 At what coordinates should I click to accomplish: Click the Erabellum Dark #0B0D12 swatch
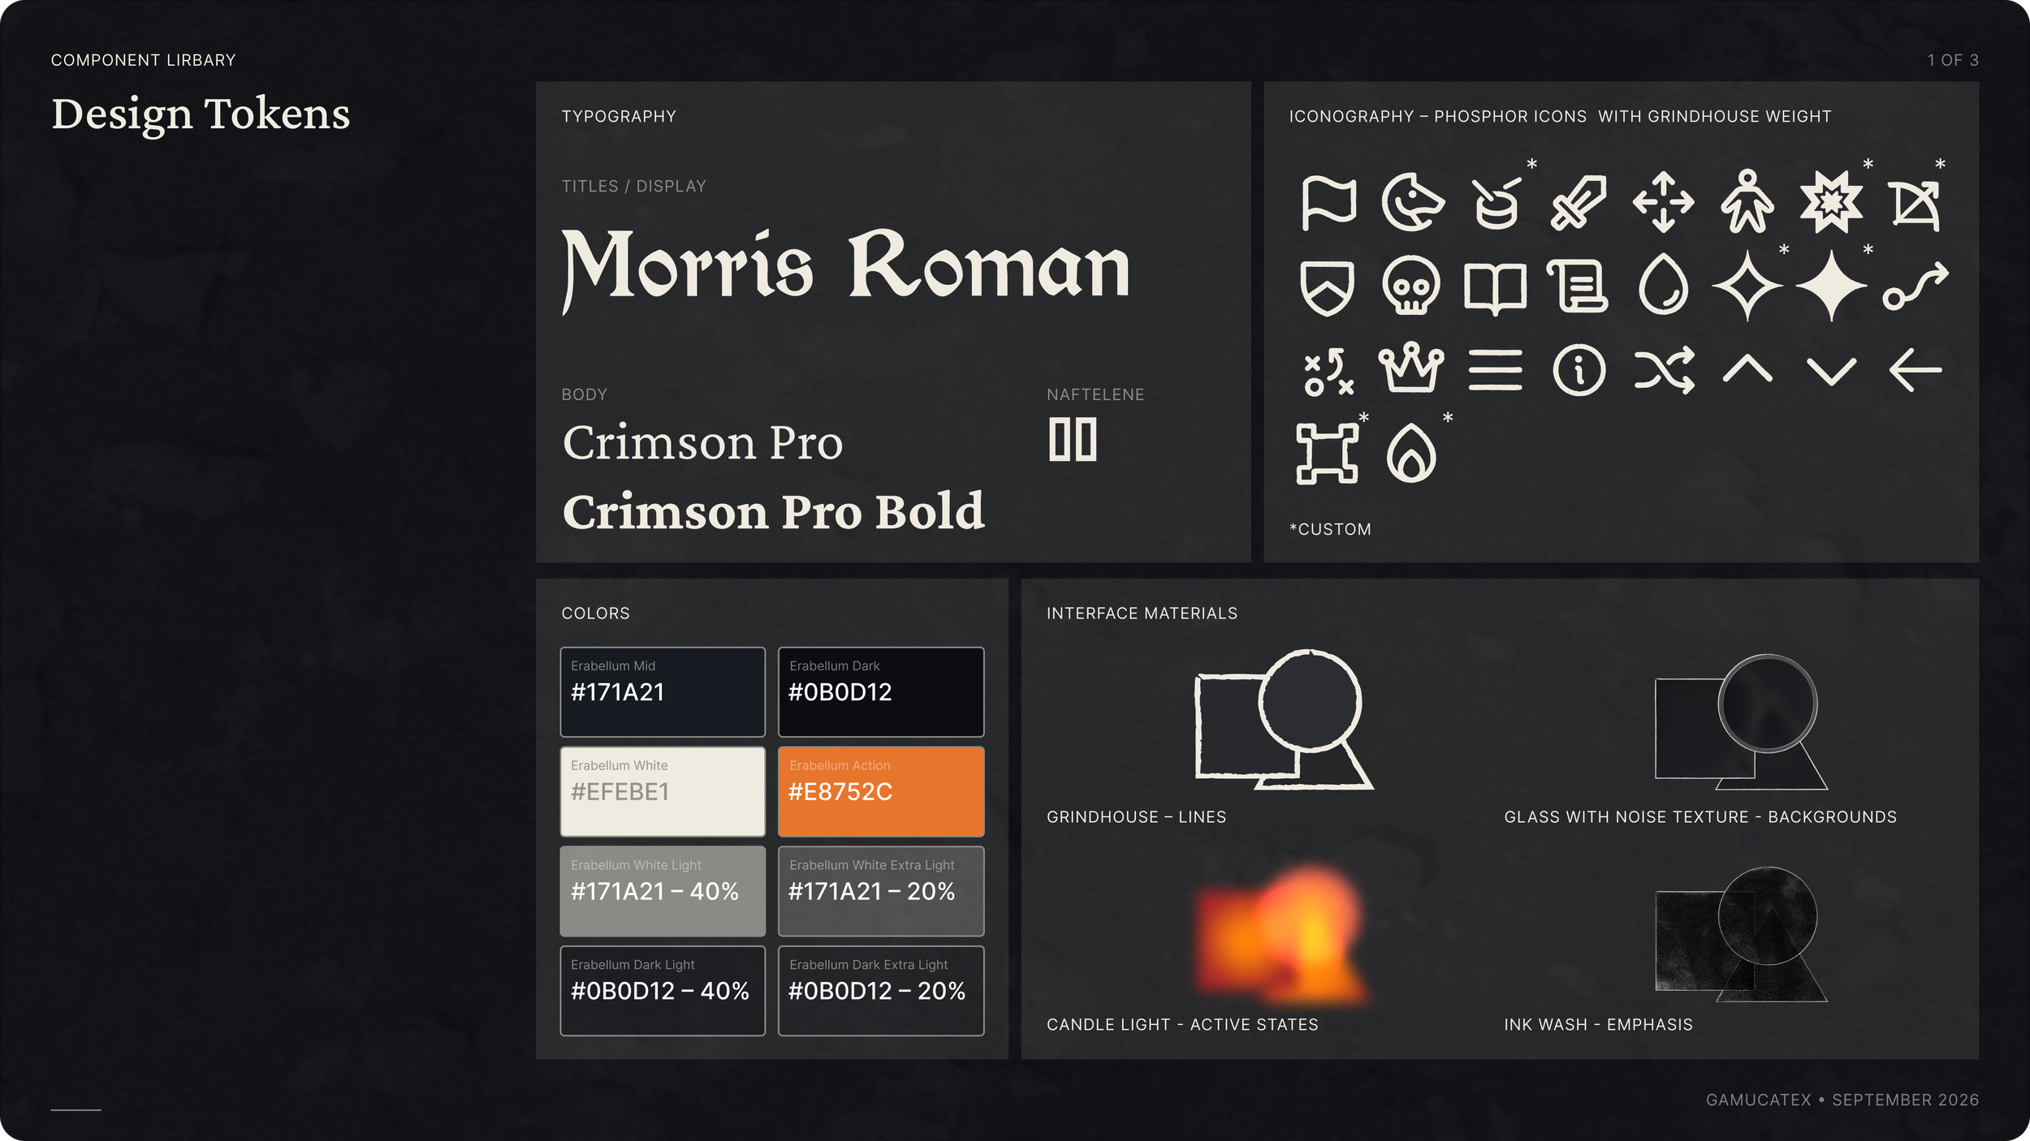[x=881, y=691]
